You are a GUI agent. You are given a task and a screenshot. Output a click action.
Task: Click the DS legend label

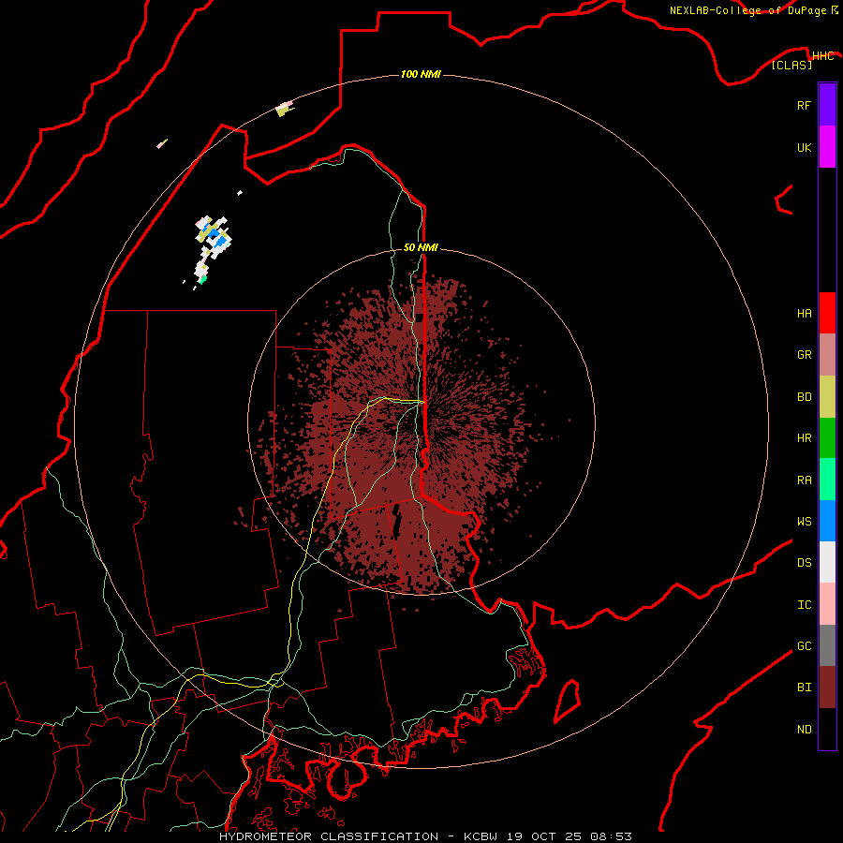click(805, 563)
